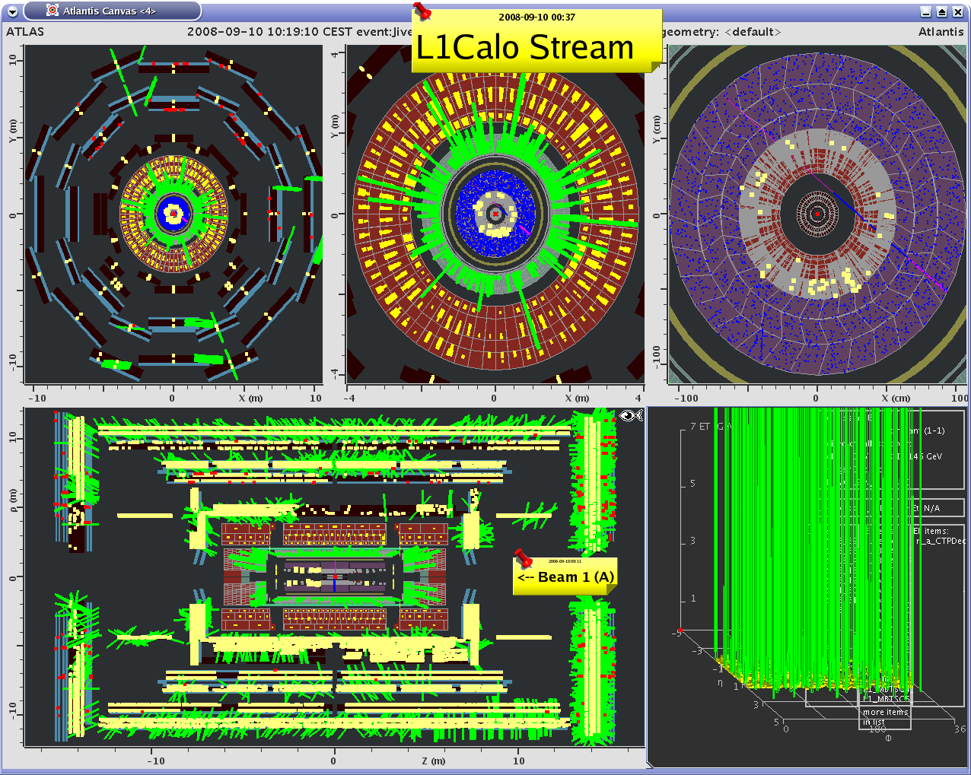The height and width of the screenshot is (775, 971).
Task: Click the resize grip in the lego plot corner
Action: point(651,764)
